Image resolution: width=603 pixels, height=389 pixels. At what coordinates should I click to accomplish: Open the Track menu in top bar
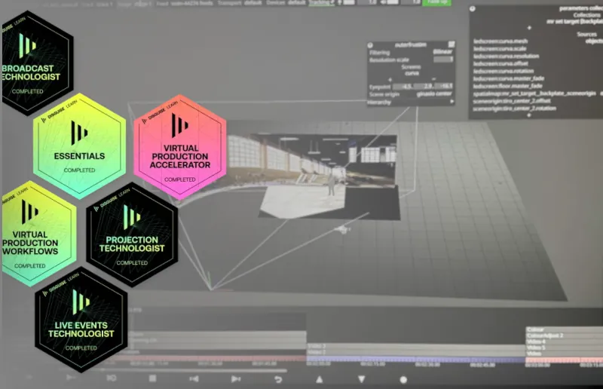pos(98,4)
